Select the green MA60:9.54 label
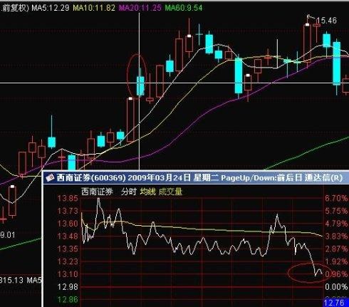The image size is (349, 307). 184,8
